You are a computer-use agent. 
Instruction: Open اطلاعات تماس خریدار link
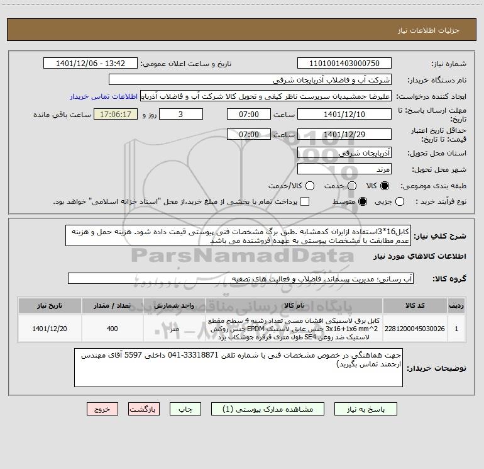coord(104,96)
